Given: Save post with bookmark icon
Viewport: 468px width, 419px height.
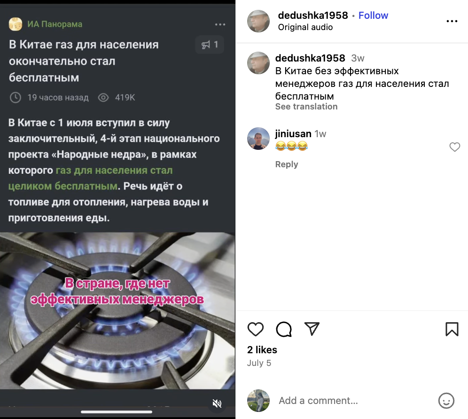Looking at the screenshot, I should pos(452,329).
